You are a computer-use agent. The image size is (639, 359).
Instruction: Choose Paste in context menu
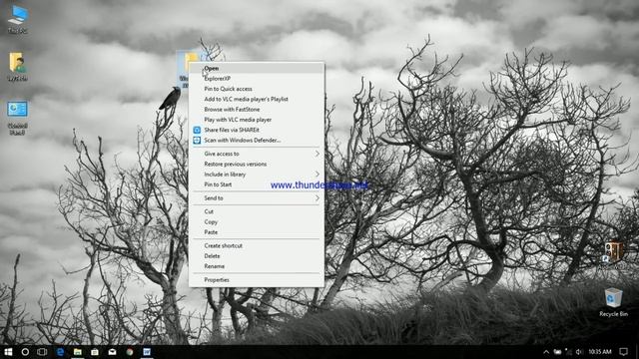(257, 232)
